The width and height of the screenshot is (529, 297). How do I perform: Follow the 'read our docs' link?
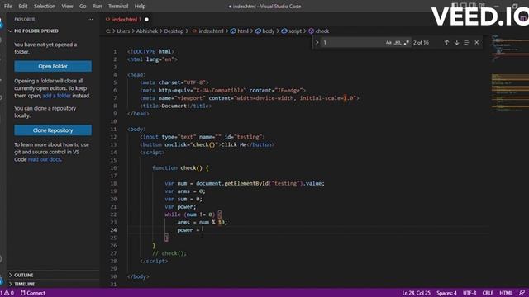pyautogui.click(x=44, y=159)
